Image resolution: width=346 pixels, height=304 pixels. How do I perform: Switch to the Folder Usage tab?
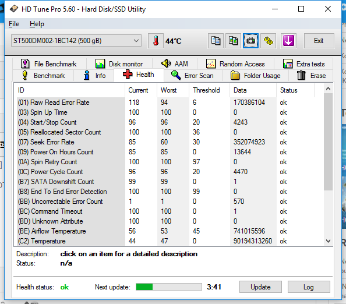point(256,76)
